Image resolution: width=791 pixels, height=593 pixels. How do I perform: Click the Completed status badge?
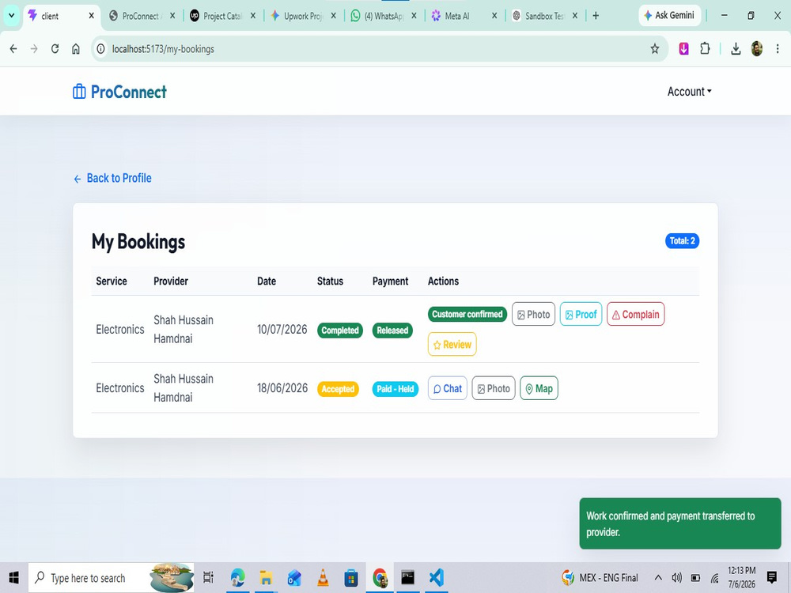pyautogui.click(x=340, y=330)
